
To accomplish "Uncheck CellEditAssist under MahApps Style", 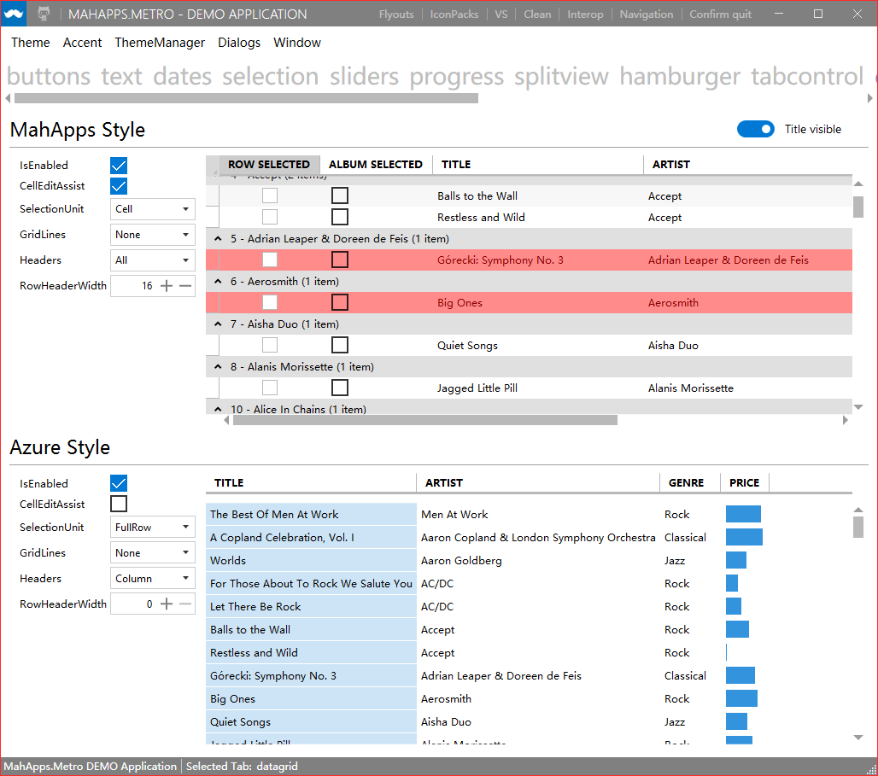I will (x=118, y=185).
